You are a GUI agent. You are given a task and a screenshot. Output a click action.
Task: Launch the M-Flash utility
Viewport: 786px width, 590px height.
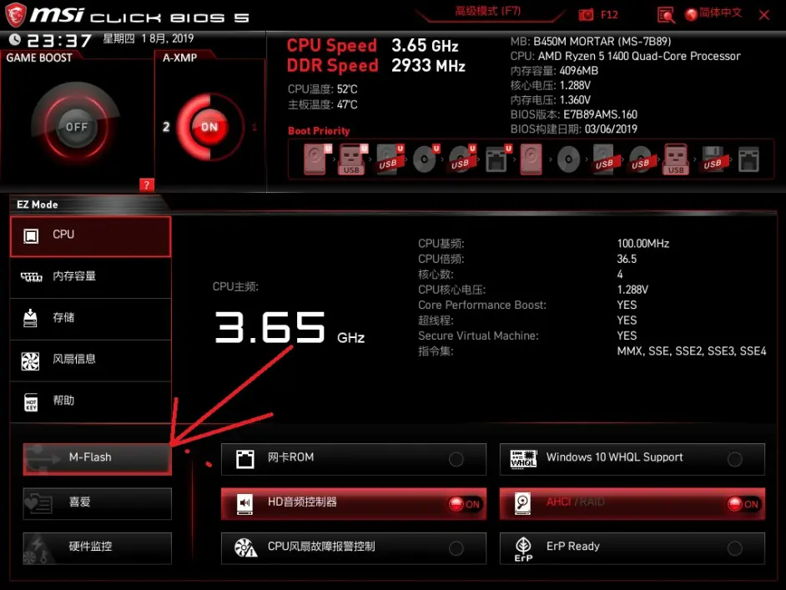click(97, 458)
